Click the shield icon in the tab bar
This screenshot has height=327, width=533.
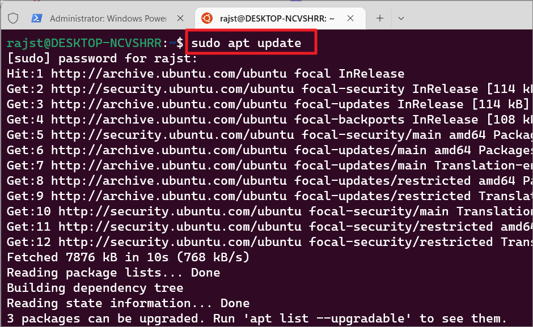[13, 18]
